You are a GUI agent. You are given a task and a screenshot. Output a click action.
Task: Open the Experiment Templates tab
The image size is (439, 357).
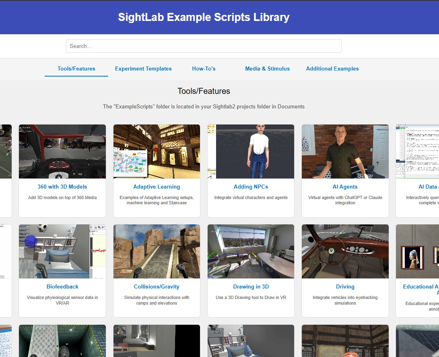[143, 69]
